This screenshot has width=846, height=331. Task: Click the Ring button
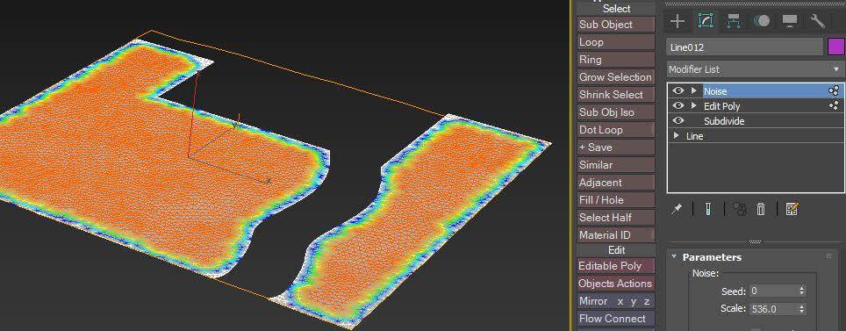click(x=616, y=60)
